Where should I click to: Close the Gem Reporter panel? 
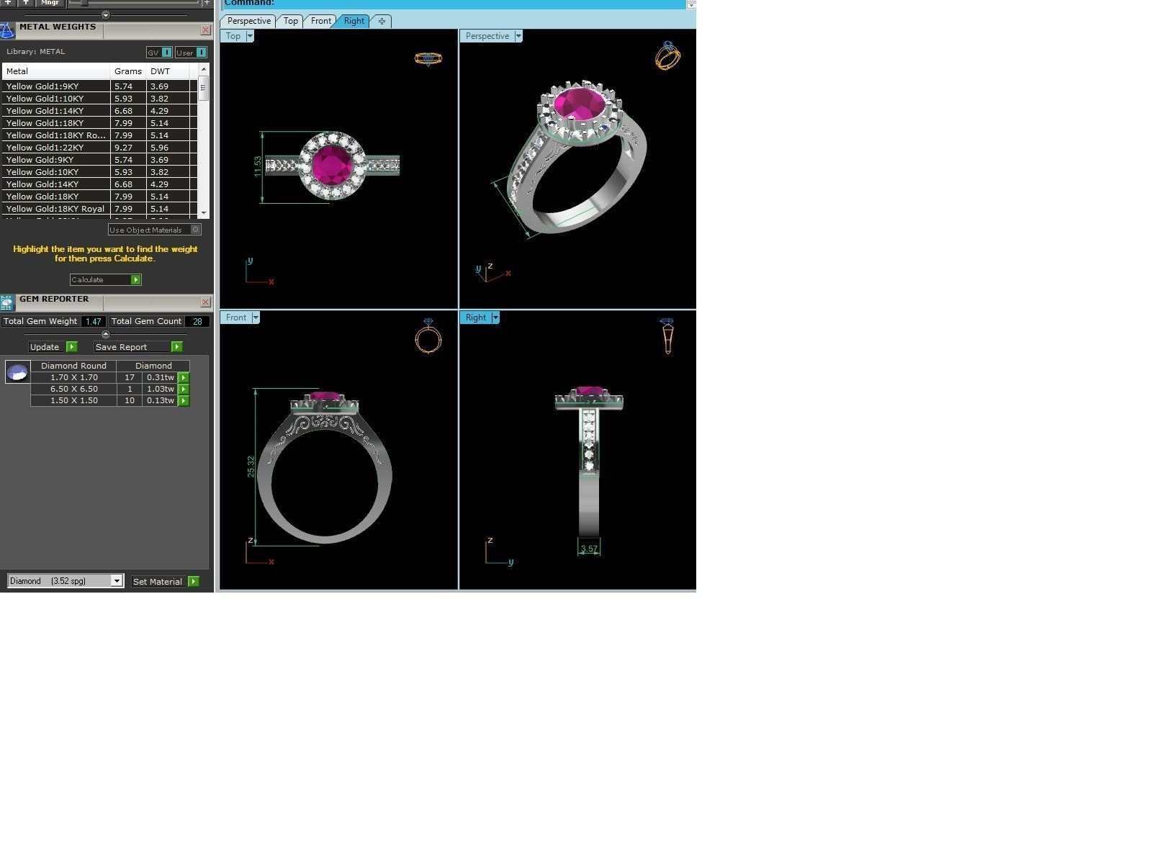click(x=206, y=302)
